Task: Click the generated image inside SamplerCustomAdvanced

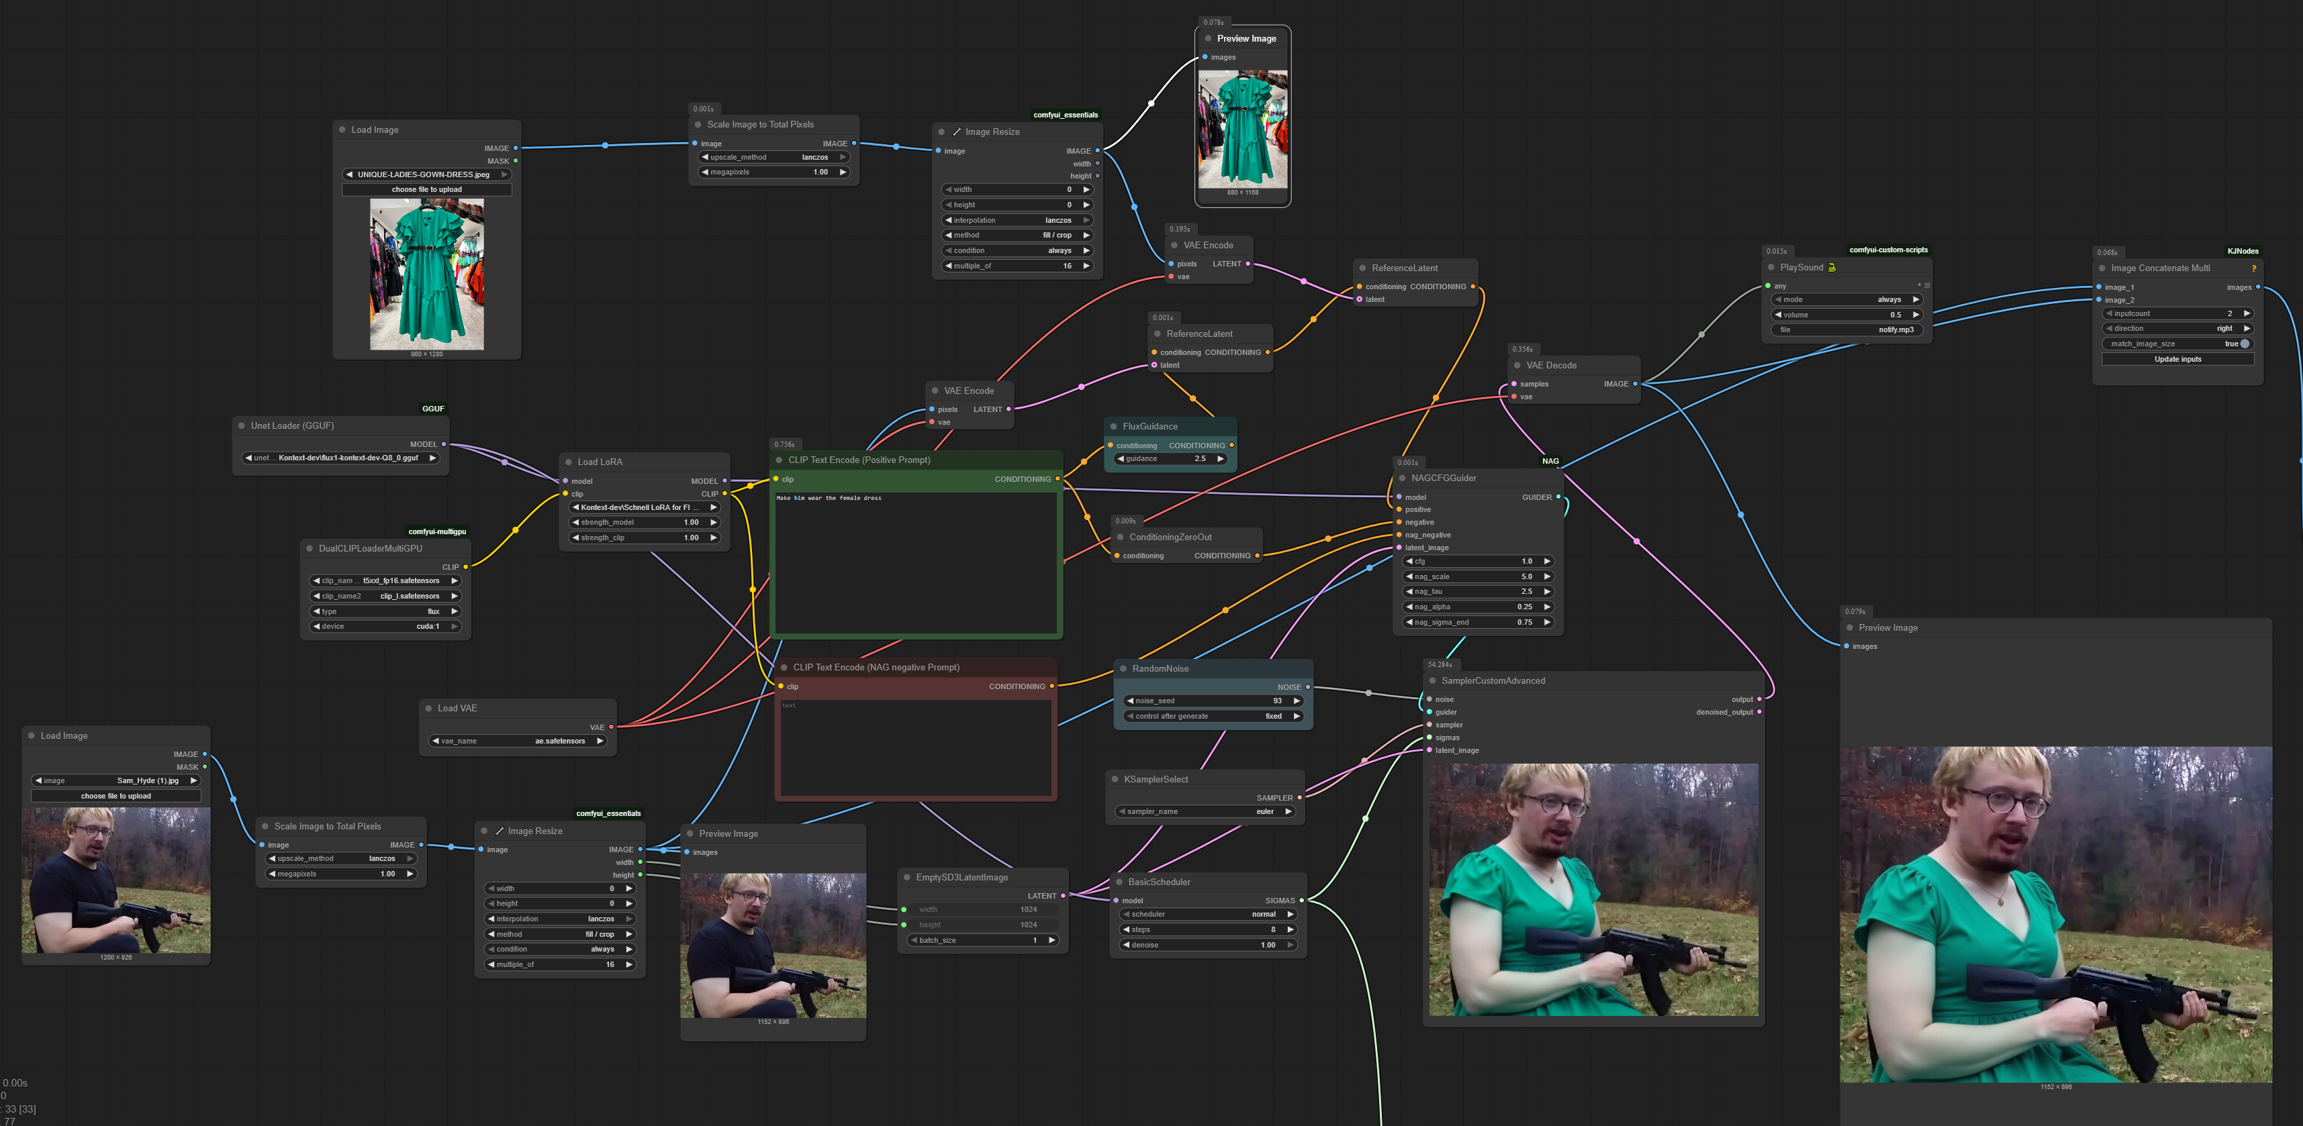Action: coord(1593,890)
